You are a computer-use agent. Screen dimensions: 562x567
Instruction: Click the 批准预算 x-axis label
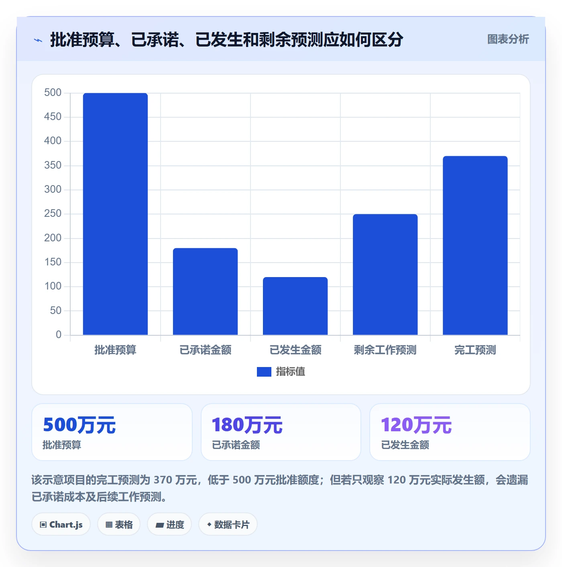click(x=115, y=350)
